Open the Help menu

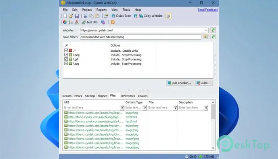138,10
